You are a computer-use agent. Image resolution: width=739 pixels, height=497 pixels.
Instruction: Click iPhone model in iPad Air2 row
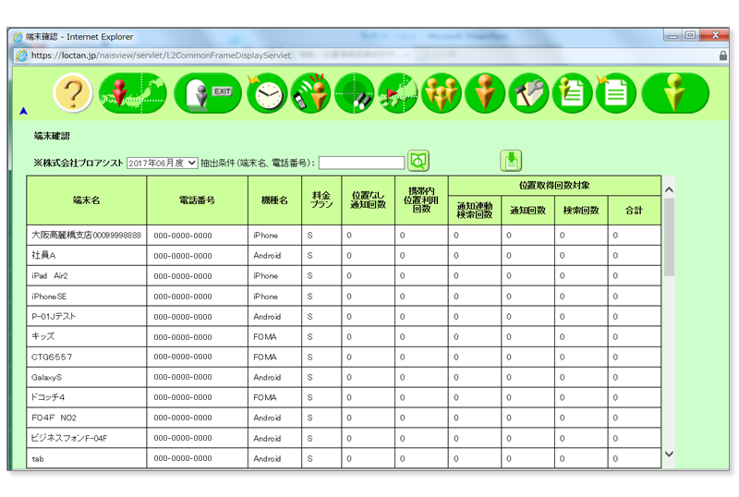click(x=265, y=276)
